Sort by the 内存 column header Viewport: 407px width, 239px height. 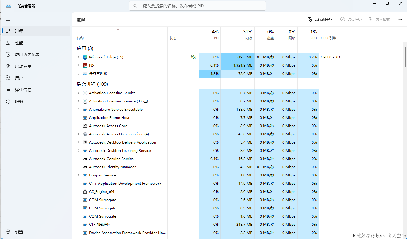click(x=237, y=34)
